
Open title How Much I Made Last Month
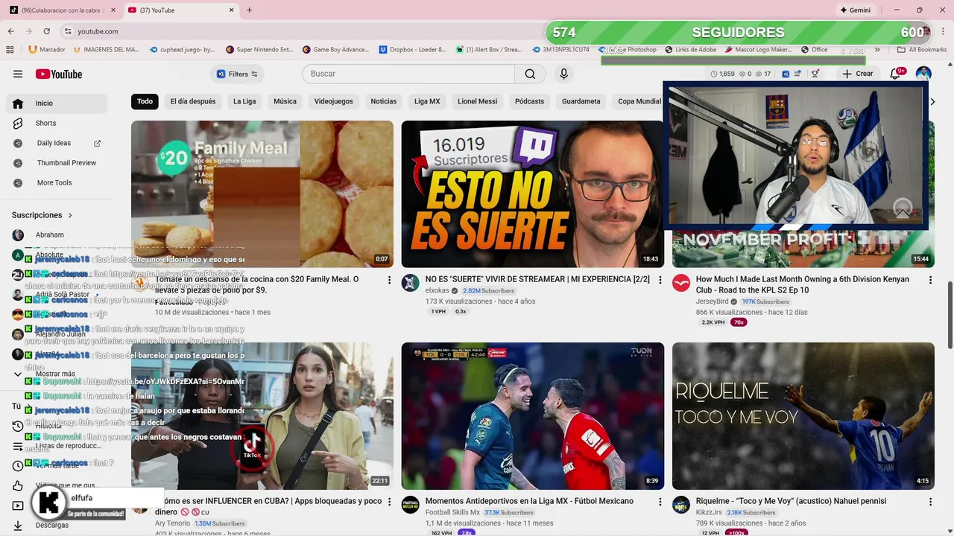(x=802, y=284)
